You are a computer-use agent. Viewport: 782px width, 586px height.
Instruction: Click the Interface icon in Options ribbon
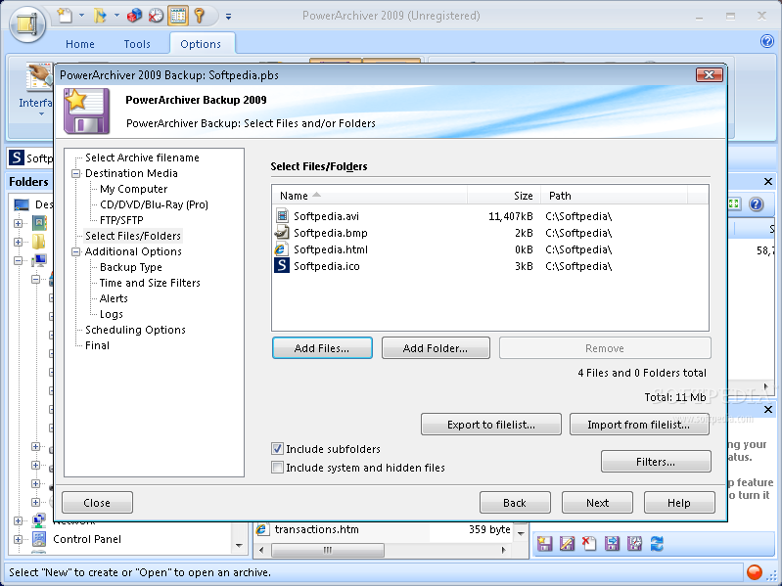click(x=38, y=78)
